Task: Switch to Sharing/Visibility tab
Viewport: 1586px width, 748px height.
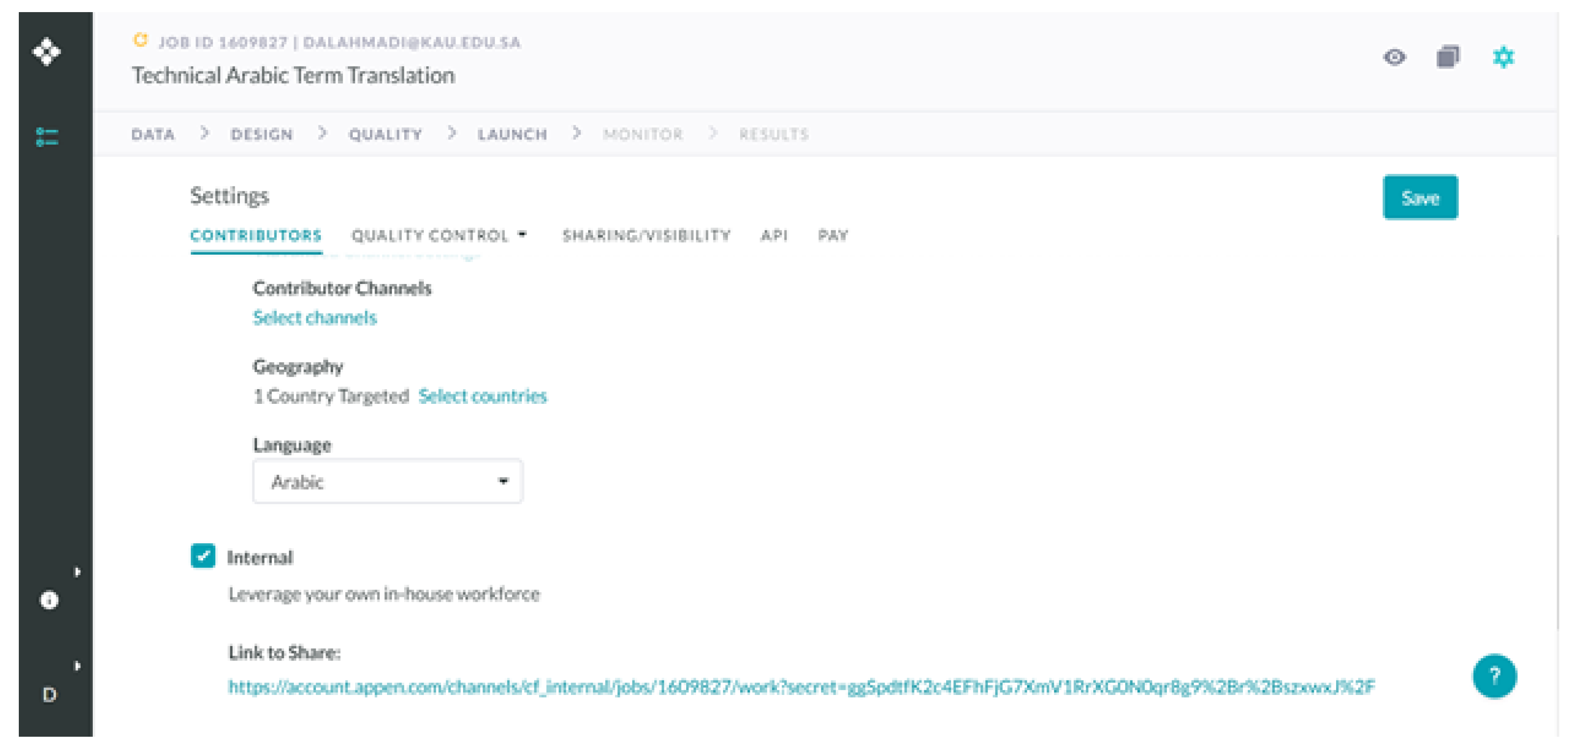Action: click(646, 235)
